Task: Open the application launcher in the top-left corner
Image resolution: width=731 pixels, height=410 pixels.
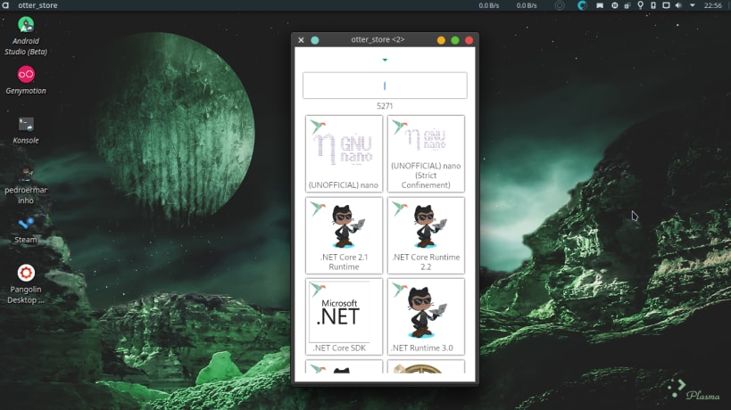Action: point(5,5)
